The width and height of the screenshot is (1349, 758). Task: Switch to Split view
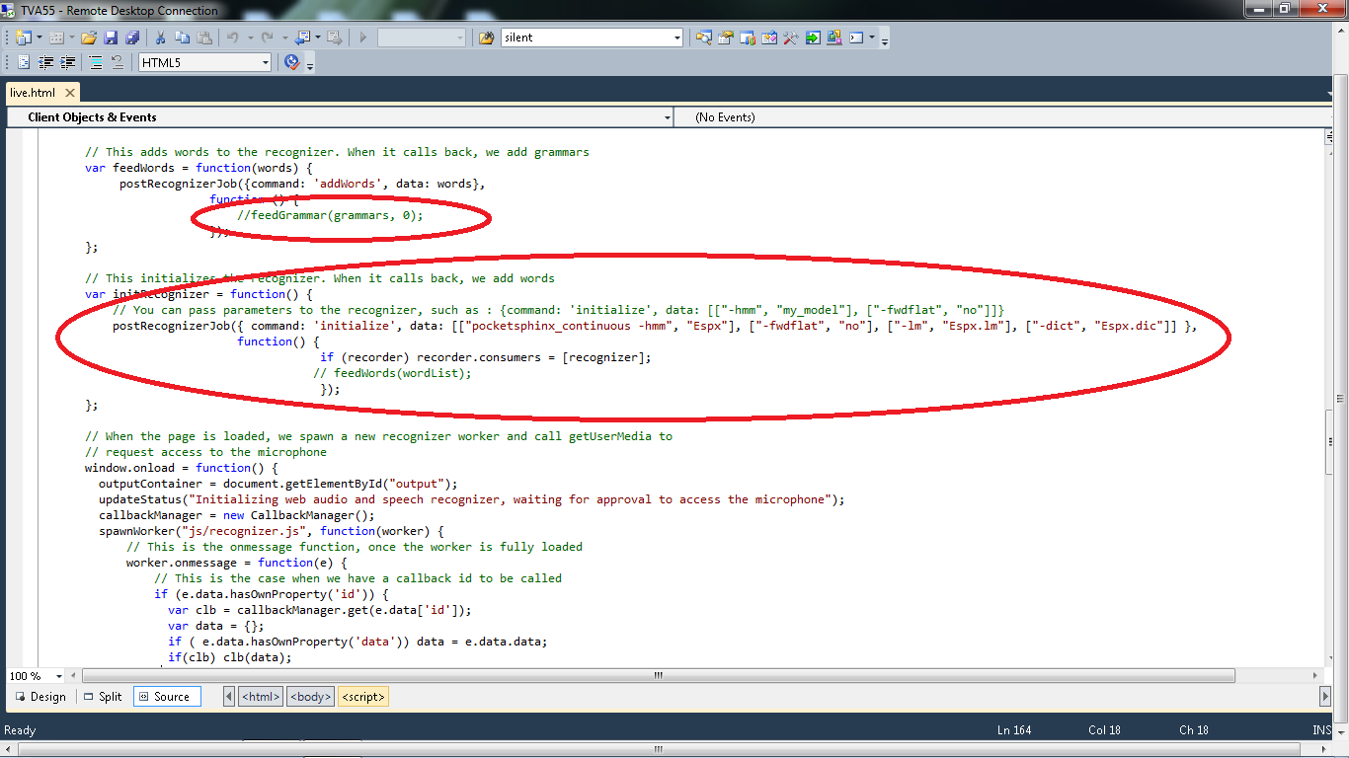[102, 697]
